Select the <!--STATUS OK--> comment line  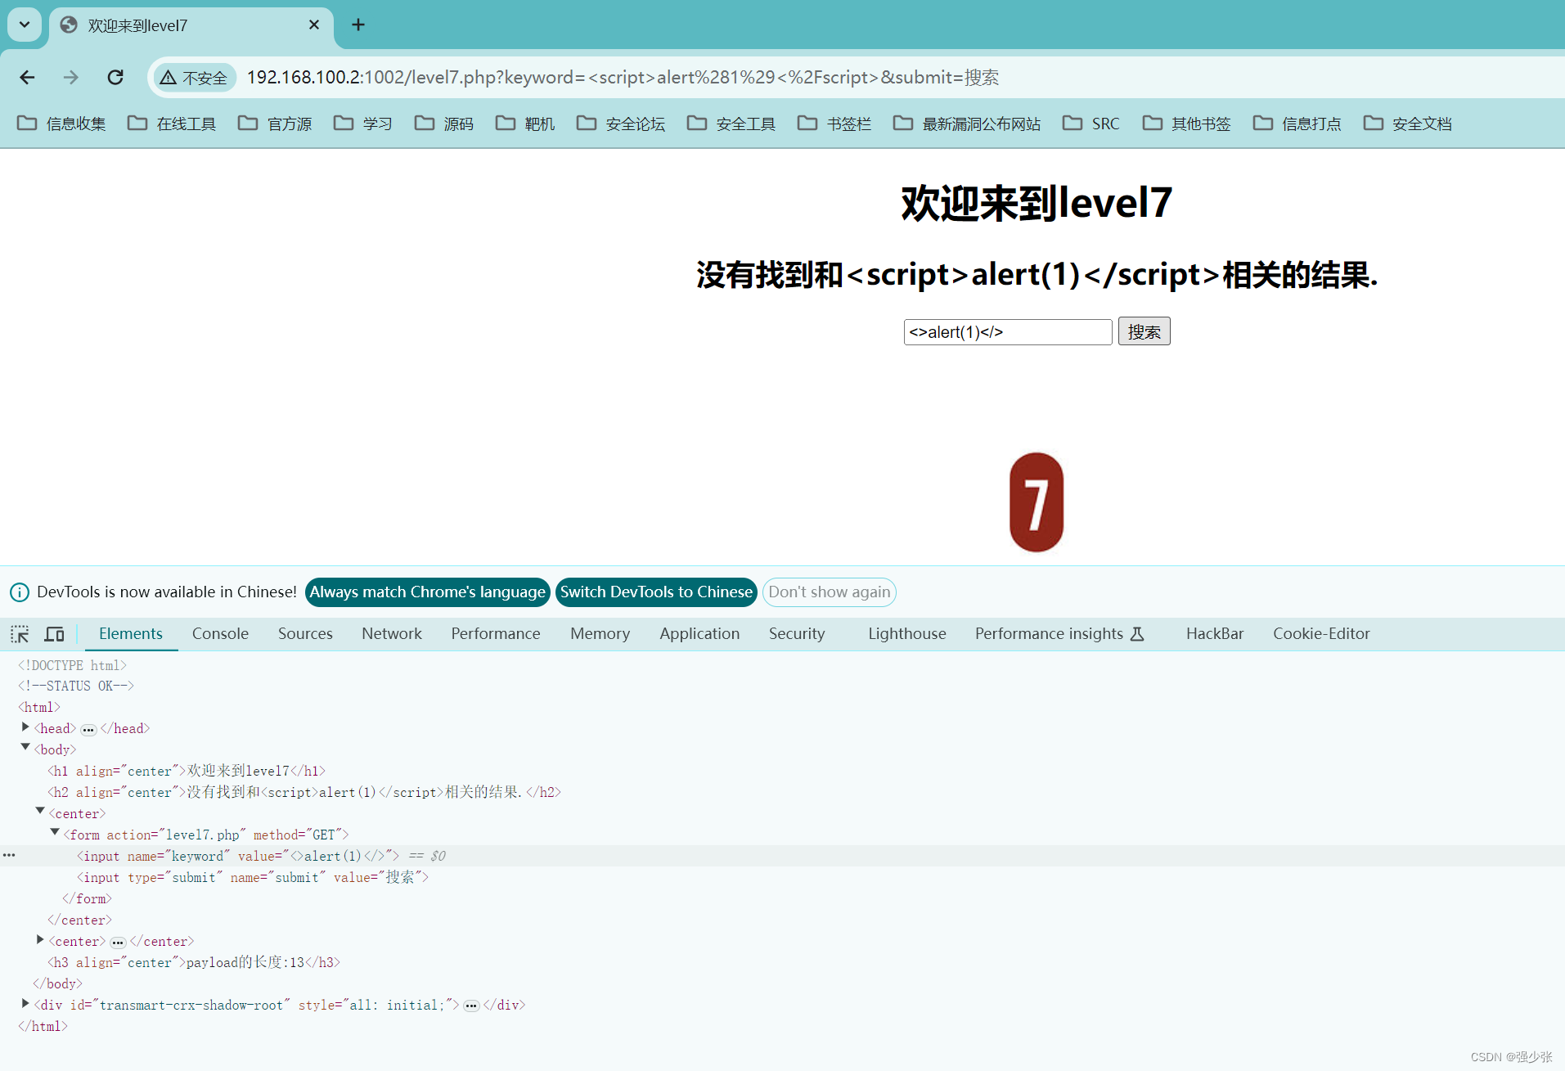(76, 686)
